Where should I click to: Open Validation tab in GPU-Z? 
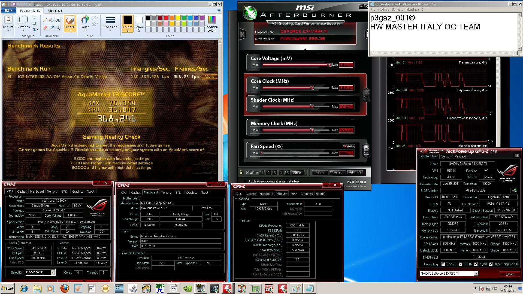461,156
